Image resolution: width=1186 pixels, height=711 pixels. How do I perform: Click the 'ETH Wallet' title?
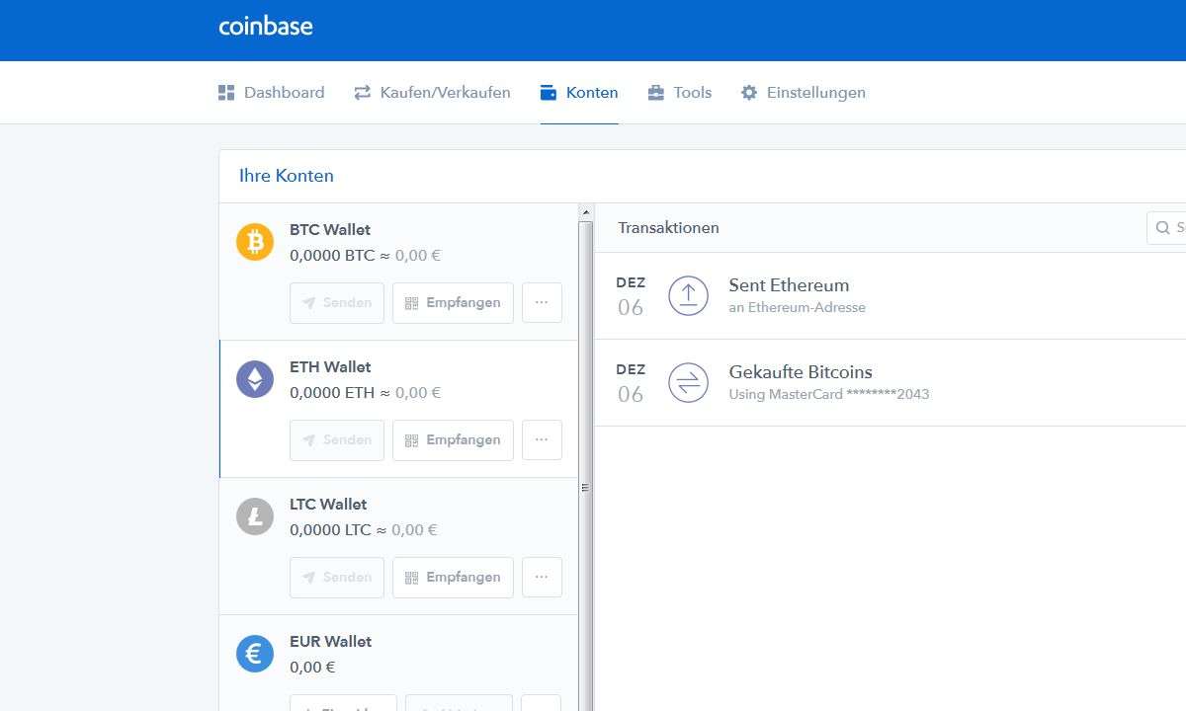pos(330,367)
